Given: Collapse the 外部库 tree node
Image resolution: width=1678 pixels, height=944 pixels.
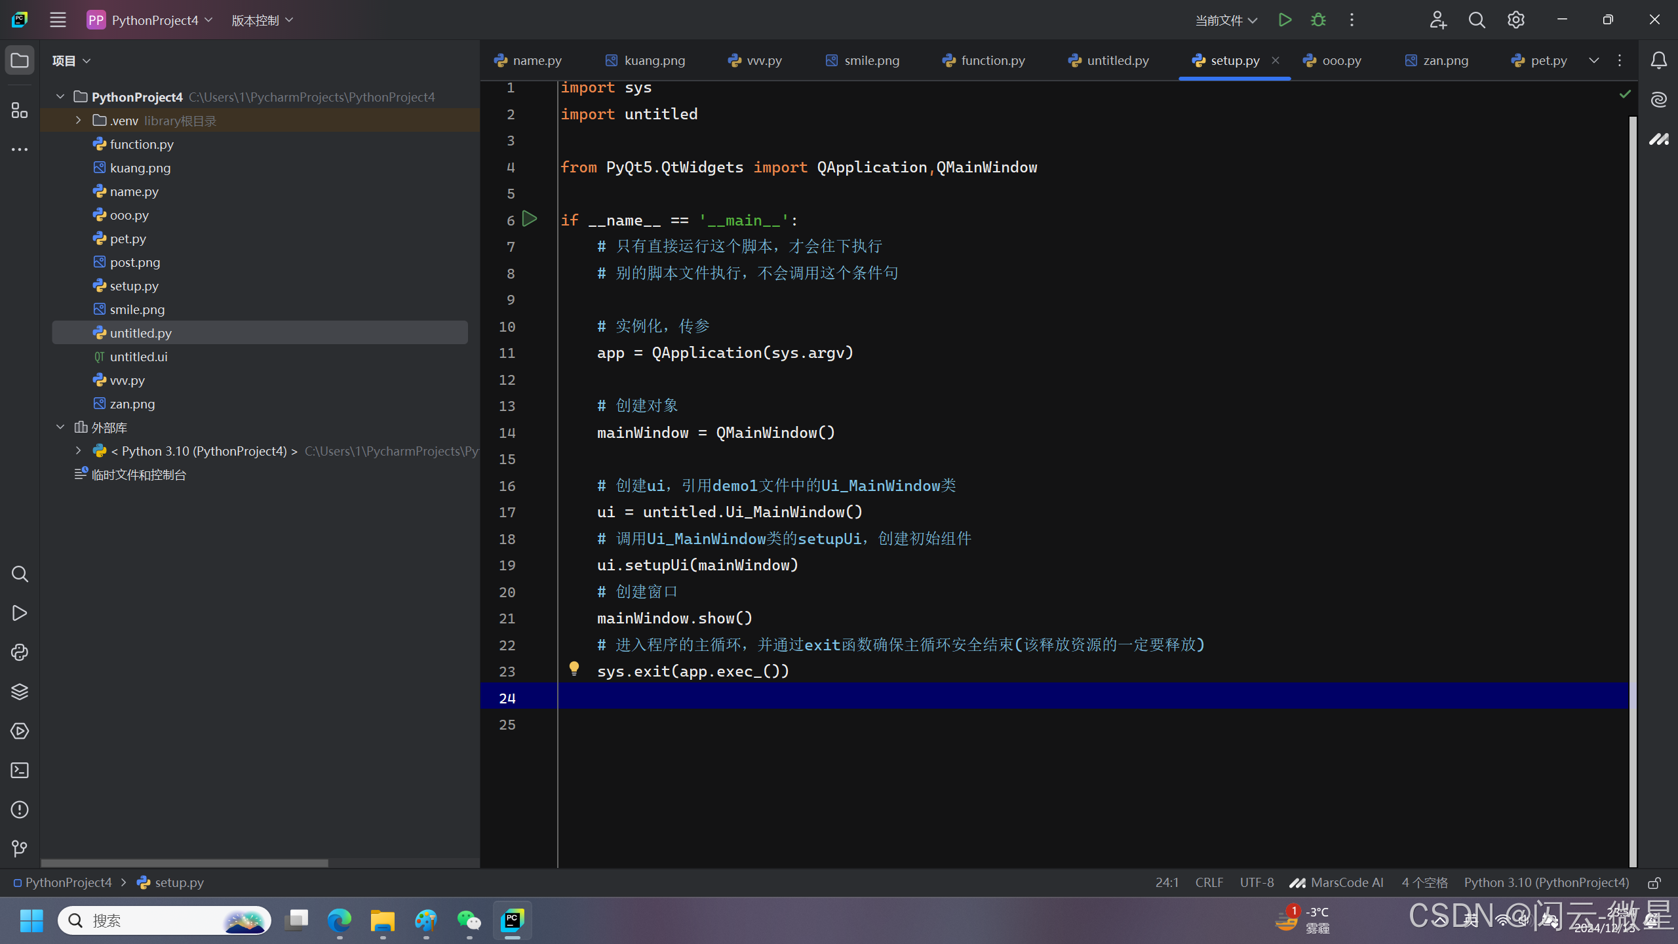Looking at the screenshot, I should tap(60, 427).
